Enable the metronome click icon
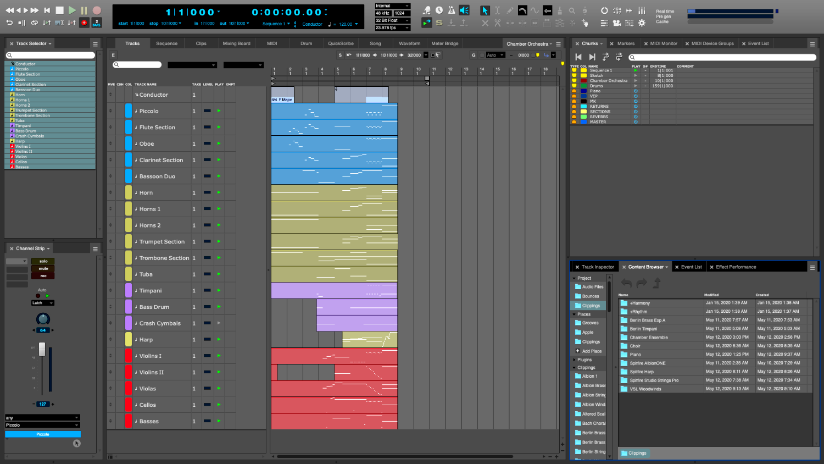Screen dimensions: 824x464 tap(452, 10)
